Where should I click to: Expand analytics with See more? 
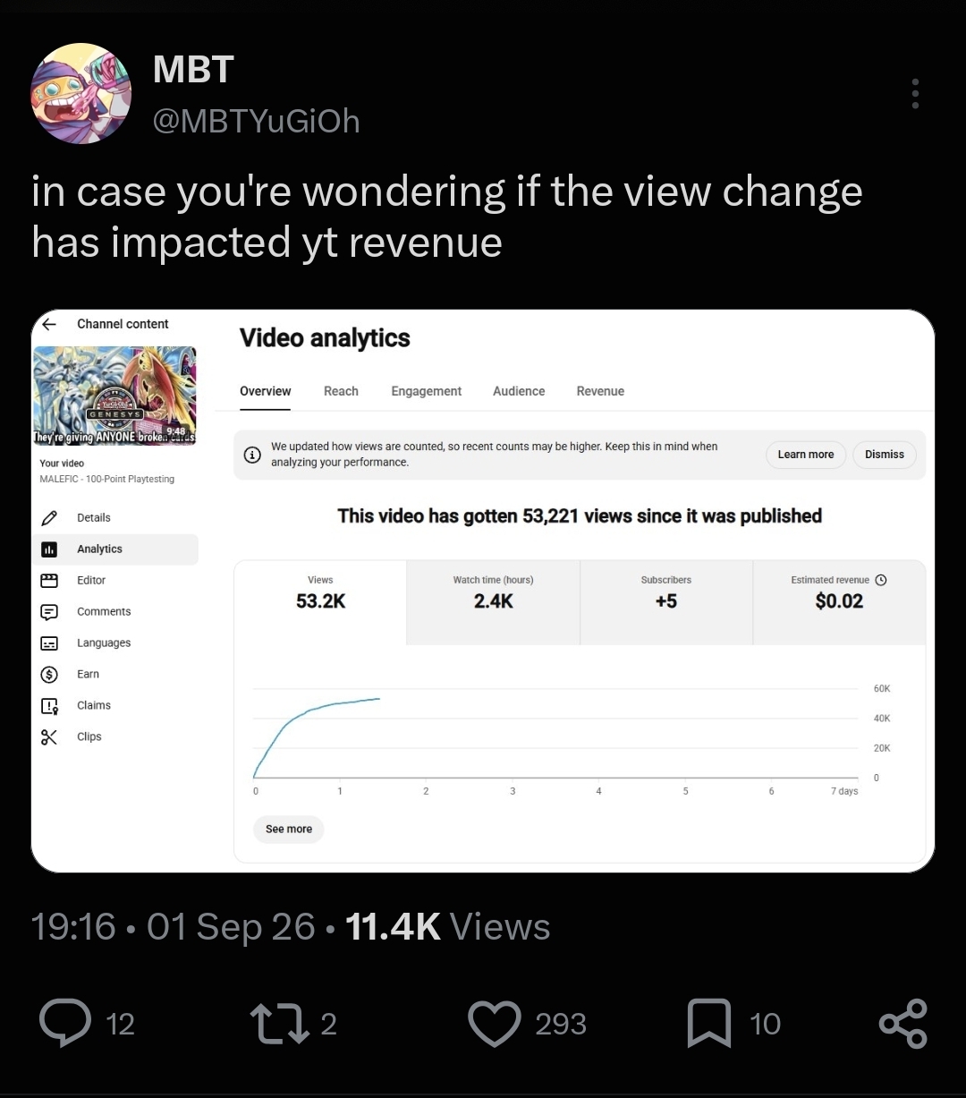pyautogui.click(x=289, y=829)
